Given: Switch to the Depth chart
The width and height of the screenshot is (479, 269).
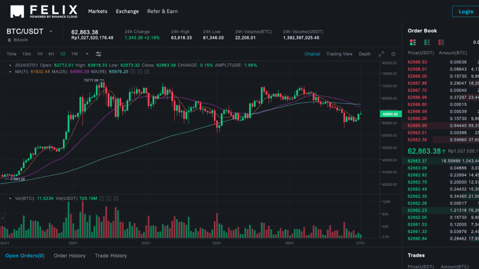Looking at the screenshot, I should [365, 54].
